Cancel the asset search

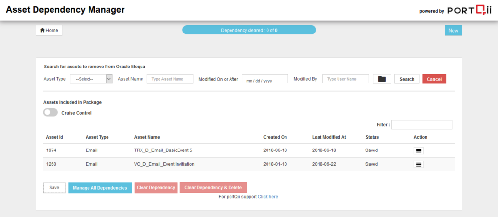coord(434,79)
